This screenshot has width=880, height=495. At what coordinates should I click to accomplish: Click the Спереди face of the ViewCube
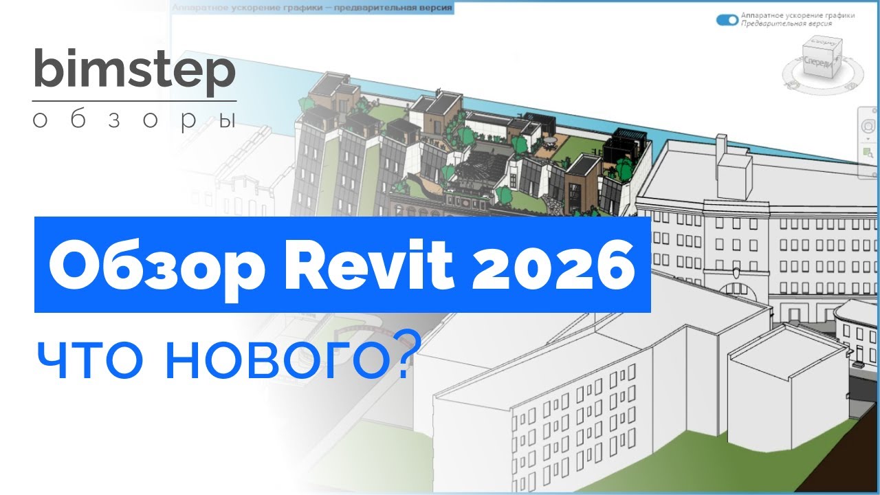click(817, 60)
